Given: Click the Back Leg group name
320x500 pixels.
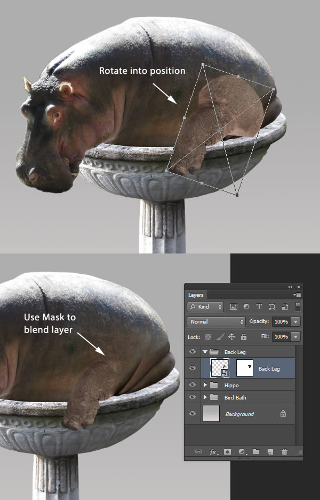Looking at the screenshot, I should (x=235, y=352).
